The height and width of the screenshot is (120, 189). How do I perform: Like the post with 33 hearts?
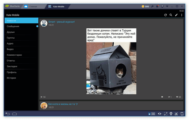pos(178,97)
